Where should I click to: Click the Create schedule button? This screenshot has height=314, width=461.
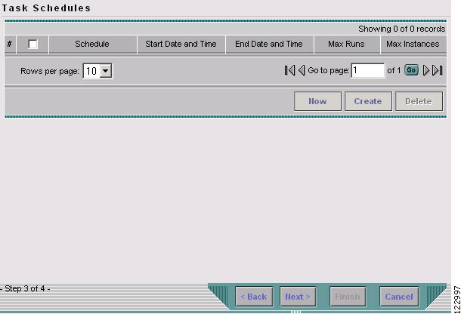[368, 101]
